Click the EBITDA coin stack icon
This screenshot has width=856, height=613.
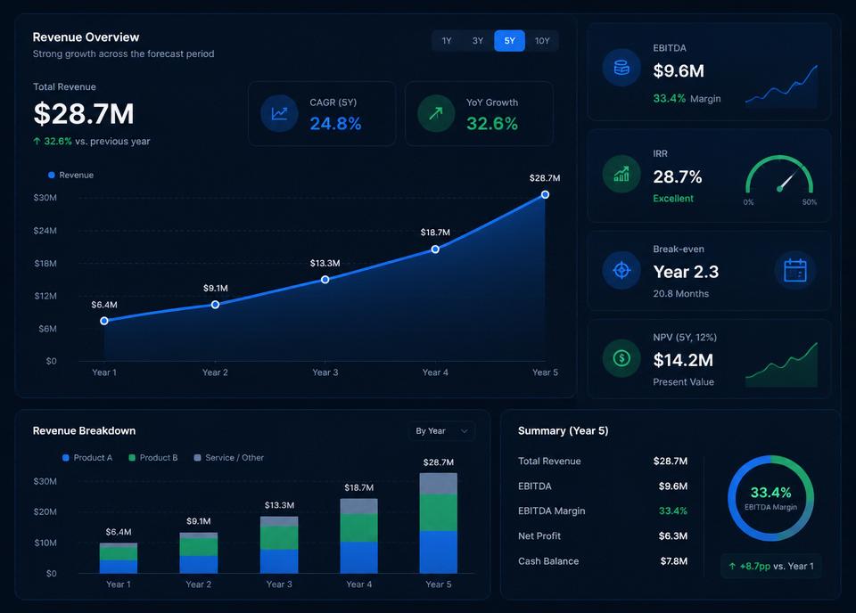(621, 68)
